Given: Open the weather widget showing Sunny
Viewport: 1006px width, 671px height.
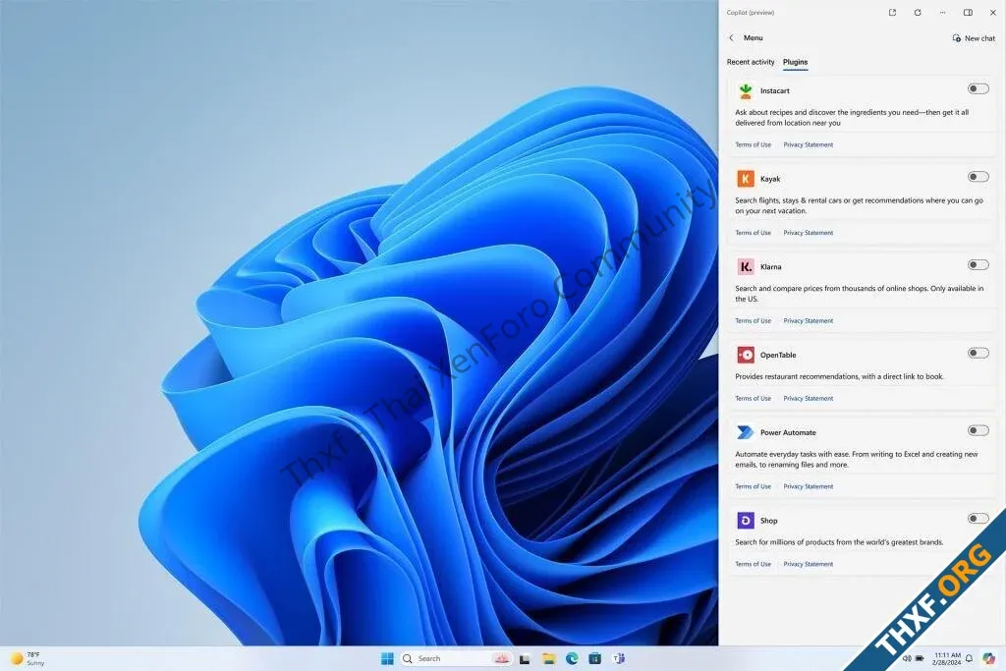Looking at the screenshot, I should click(28, 659).
